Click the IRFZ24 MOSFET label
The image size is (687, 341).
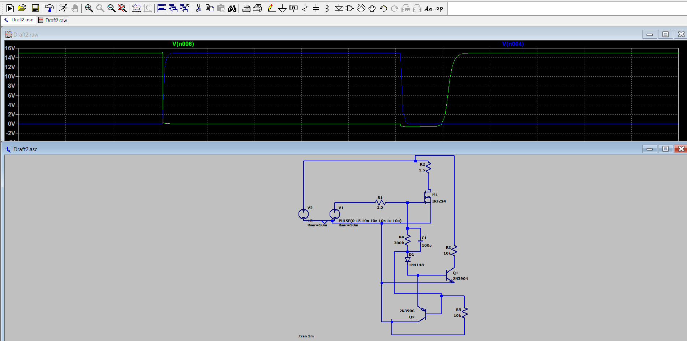[439, 201]
